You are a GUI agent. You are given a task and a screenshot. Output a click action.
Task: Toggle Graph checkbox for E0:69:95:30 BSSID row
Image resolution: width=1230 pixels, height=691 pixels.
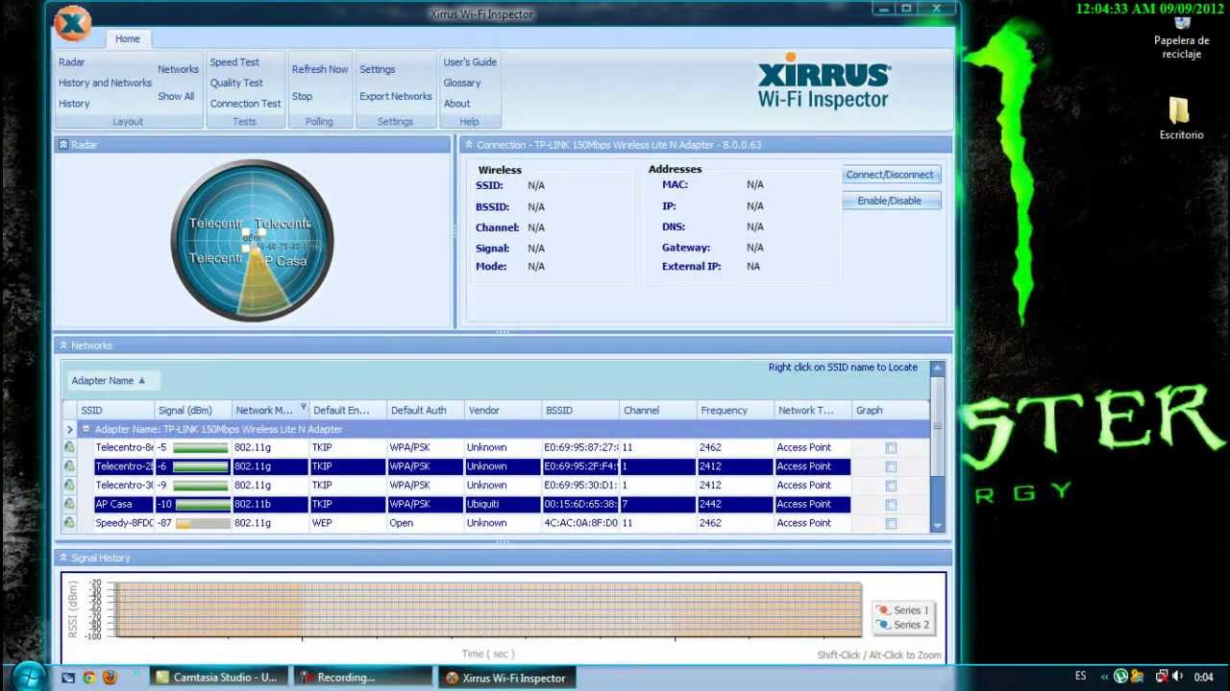pos(891,486)
